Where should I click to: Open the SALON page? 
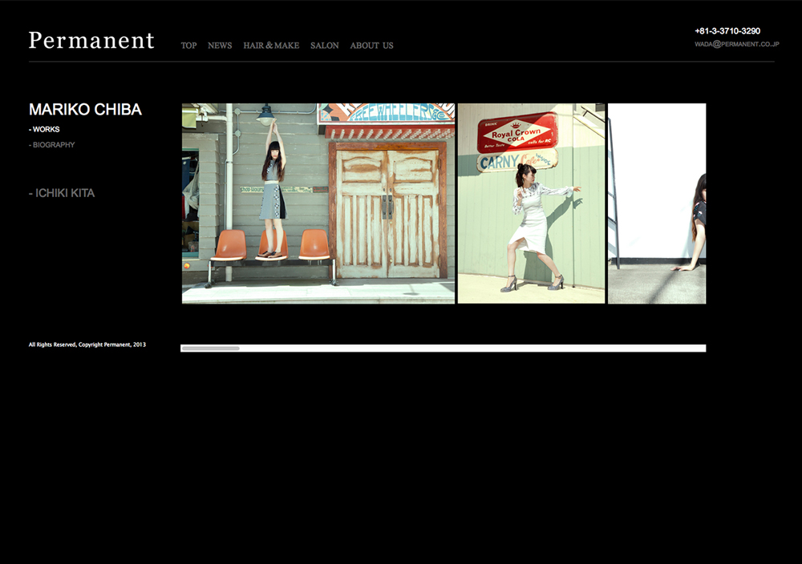(325, 46)
